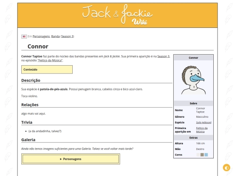Toggle dark mode contrast button

(226, 167)
